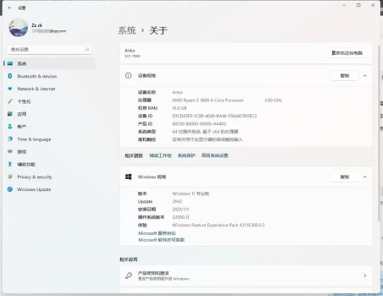The width and height of the screenshot is (383, 296).
Task: Click the 个性化 paintbrush icon
Action: click(10, 101)
